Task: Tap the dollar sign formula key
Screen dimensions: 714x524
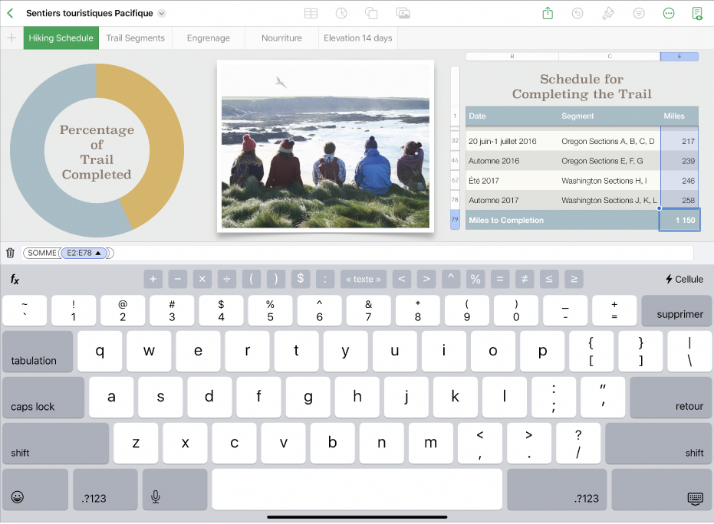Action: (x=301, y=280)
